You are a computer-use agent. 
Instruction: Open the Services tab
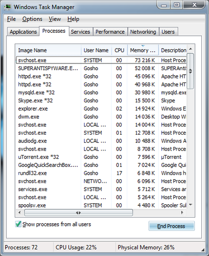(x=81, y=32)
